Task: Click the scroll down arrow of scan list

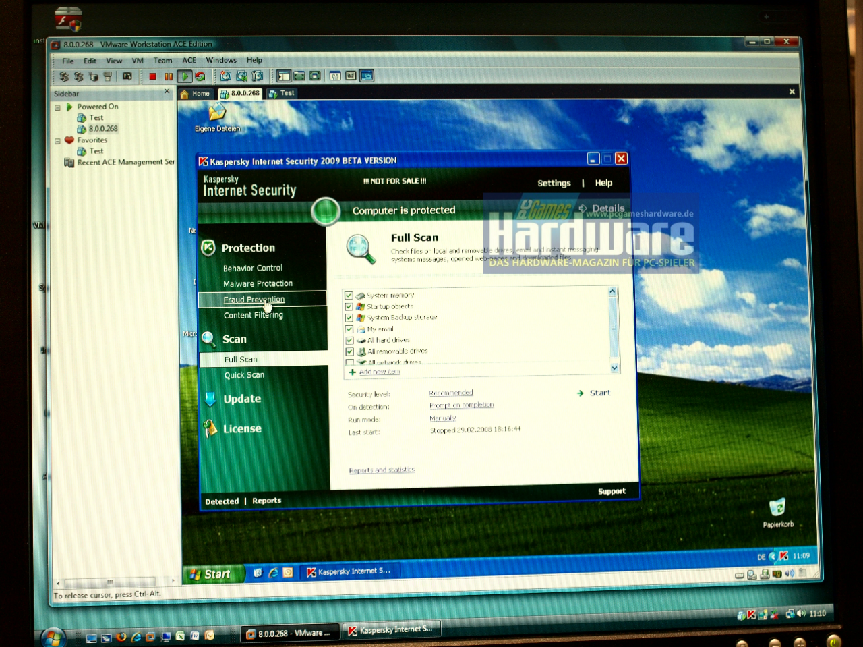Action: click(x=614, y=368)
